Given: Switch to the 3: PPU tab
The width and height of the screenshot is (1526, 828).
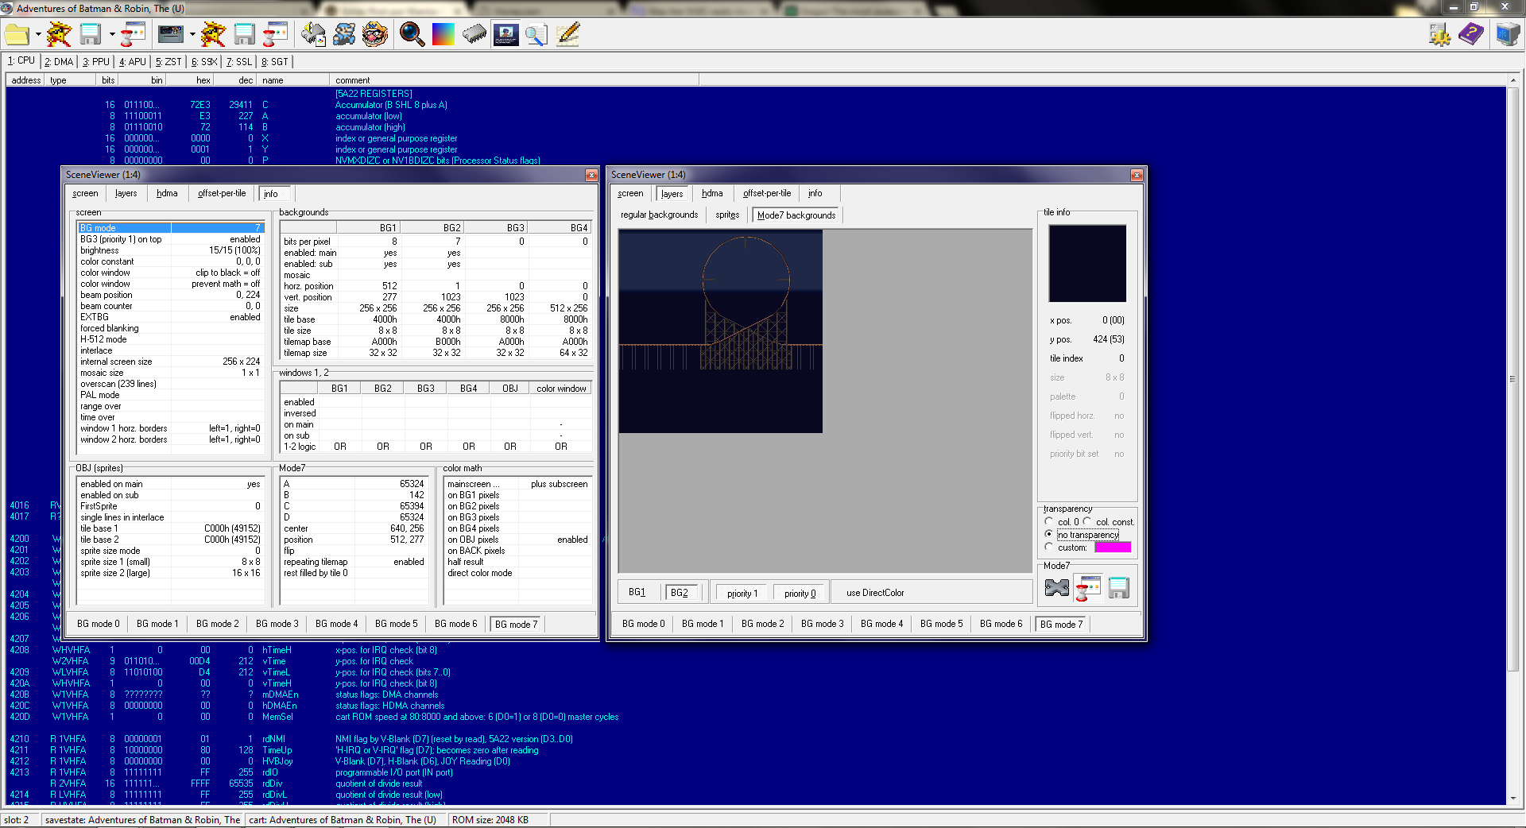Looking at the screenshot, I should coord(96,62).
